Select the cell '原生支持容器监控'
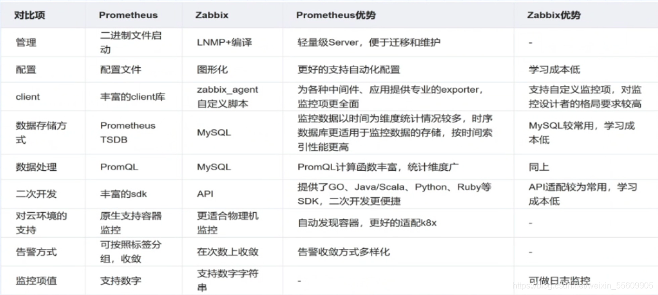 click(131, 223)
